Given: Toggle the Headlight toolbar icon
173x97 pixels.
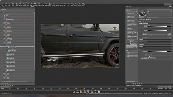Looking at the screenshot, I should point(46,4).
